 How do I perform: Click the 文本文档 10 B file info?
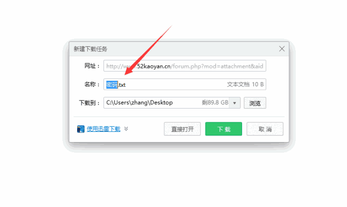click(x=245, y=84)
